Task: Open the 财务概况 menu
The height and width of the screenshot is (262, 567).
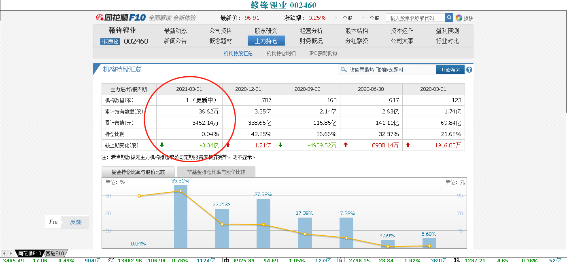Action: (311, 41)
